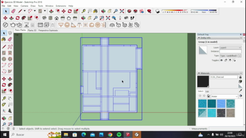
Task: Open the Extensions menu
Action: click(61, 6)
